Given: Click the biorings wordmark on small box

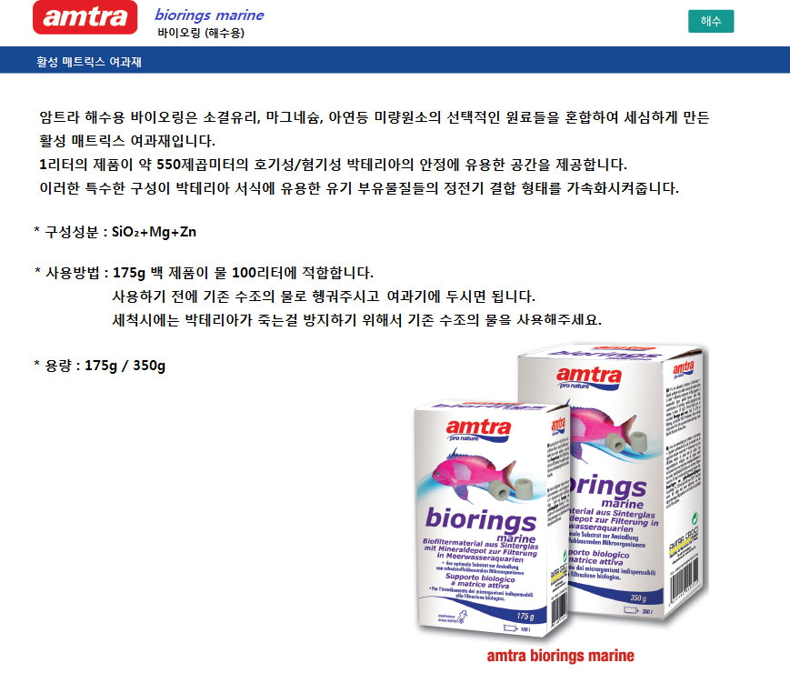Looking at the screenshot, I should pyautogui.click(x=481, y=519).
